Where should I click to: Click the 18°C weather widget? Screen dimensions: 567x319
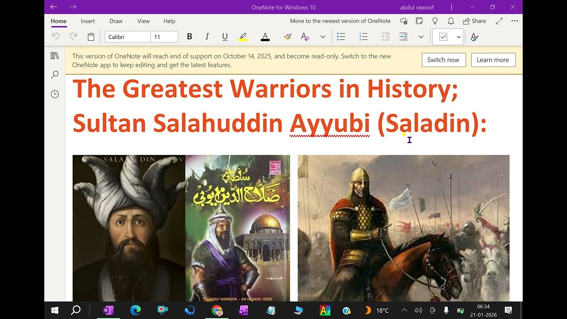tap(377, 311)
